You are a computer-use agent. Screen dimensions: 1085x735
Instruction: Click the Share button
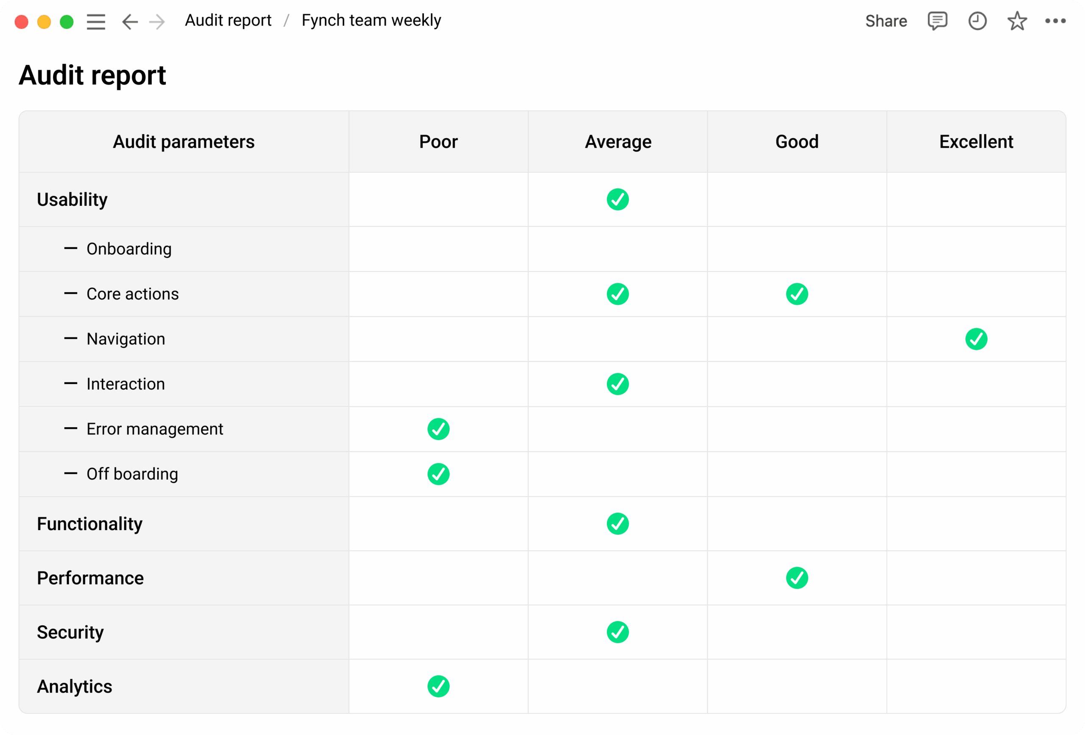click(886, 21)
